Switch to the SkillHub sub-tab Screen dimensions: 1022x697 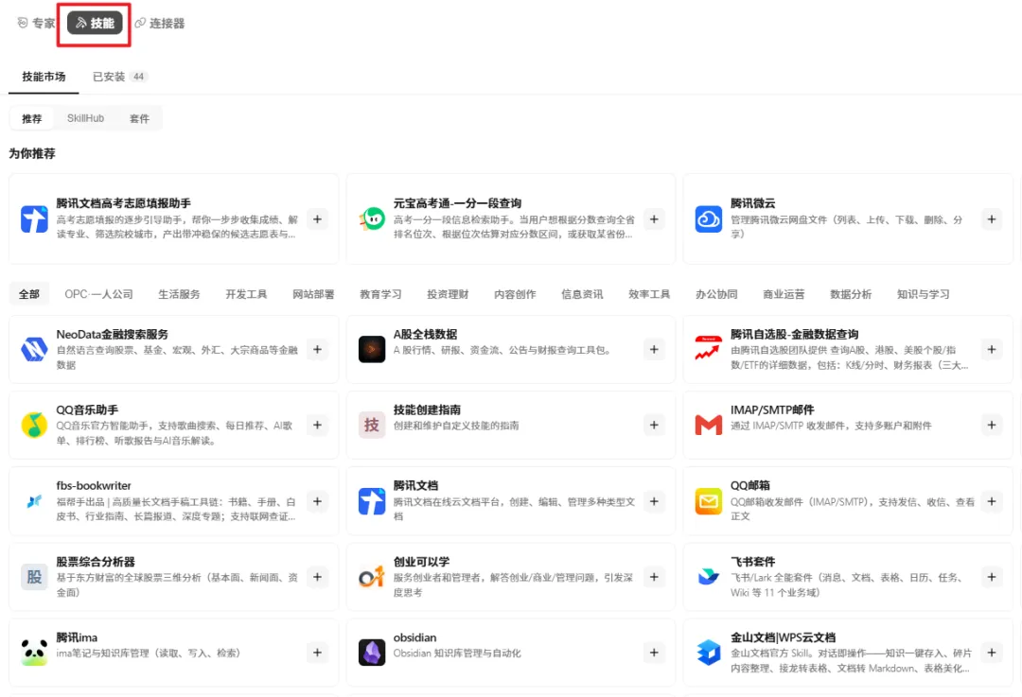(x=85, y=118)
